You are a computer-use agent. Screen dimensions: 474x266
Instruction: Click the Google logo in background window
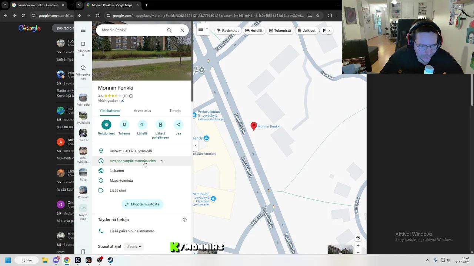30,28
